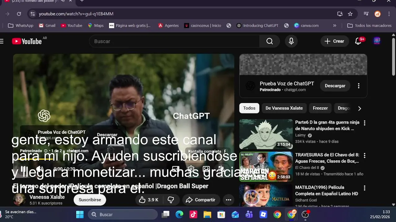Screen dimensions: 396x222
Task: Toggle subtitles on the video player
Action: [x=175, y=169]
